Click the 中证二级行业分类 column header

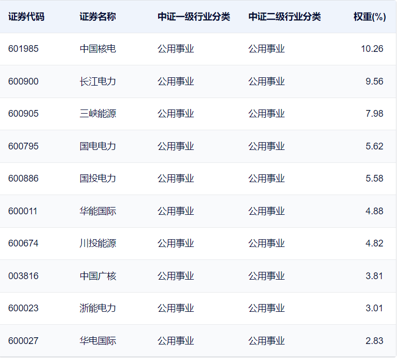(285, 17)
